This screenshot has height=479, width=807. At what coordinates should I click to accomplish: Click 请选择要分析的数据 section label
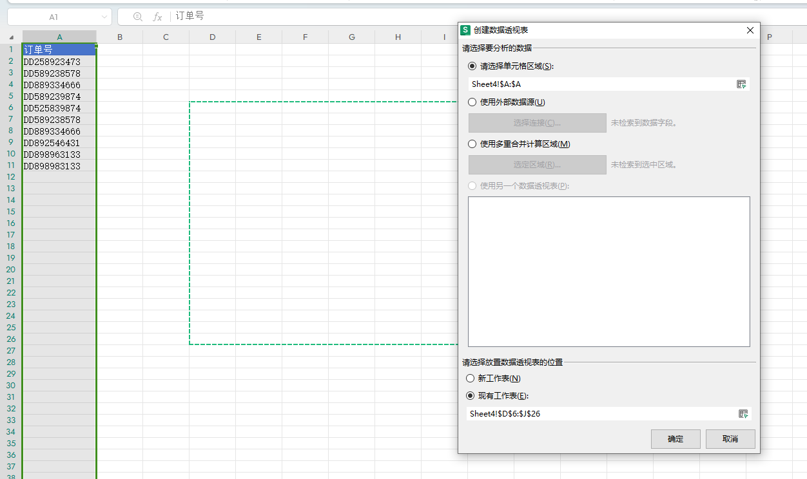[x=497, y=48]
